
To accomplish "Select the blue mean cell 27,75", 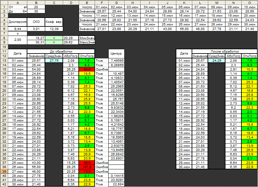I will (54, 61).
